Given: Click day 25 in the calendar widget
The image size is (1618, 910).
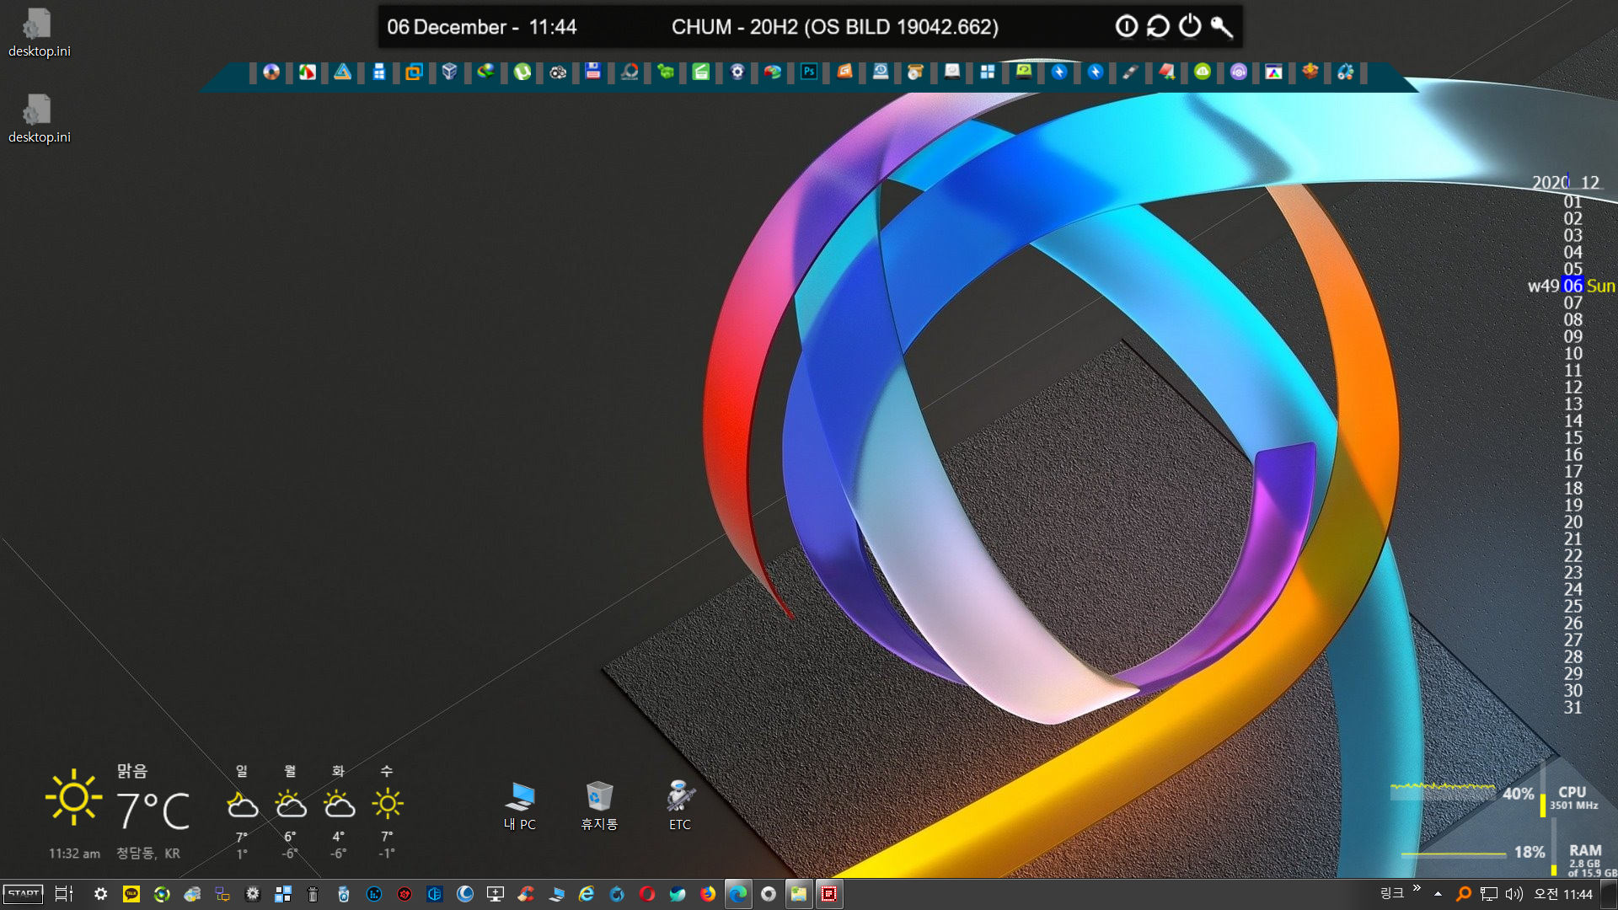Looking at the screenshot, I should (x=1572, y=606).
